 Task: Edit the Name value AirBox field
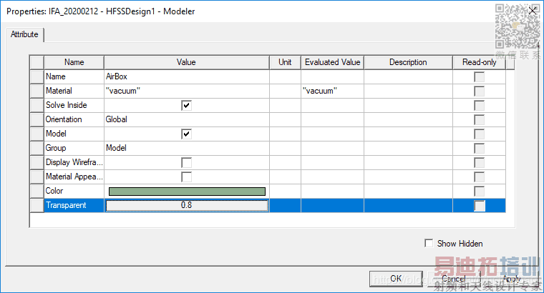click(x=186, y=76)
